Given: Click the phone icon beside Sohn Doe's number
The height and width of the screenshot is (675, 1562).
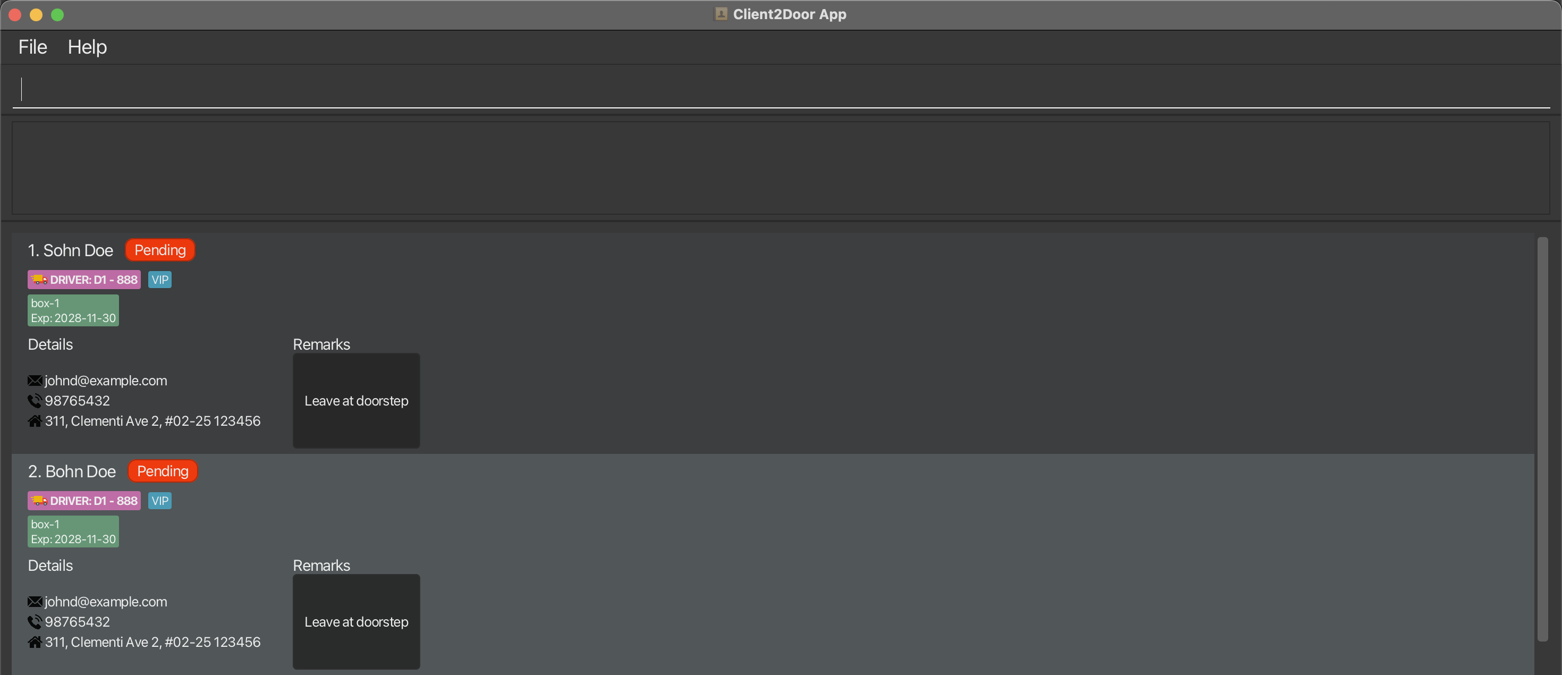Looking at the screenshot, I should (35, 401).
